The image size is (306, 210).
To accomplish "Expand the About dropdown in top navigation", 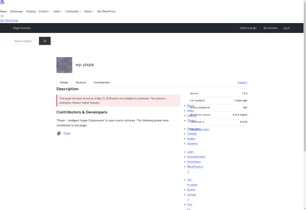I will pyautogui.click(x=89, y=12).
